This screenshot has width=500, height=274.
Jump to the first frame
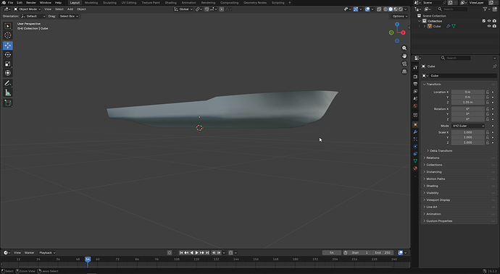181,253
